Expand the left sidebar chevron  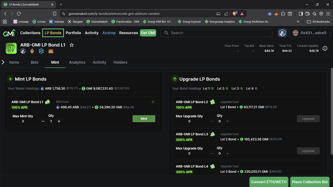coord(3,62)
